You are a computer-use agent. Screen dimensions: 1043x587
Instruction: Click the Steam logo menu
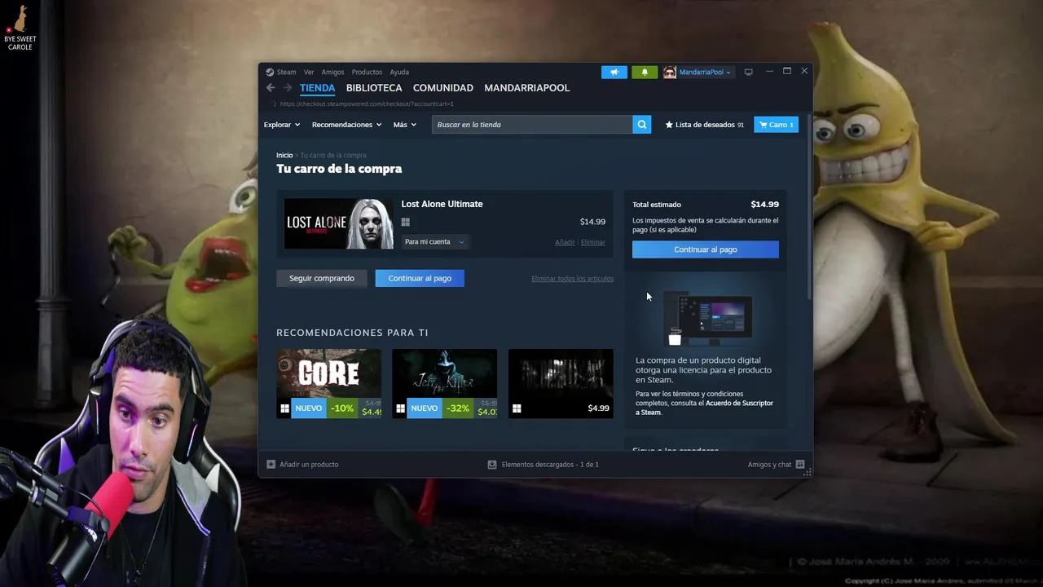tap(281, 72)
